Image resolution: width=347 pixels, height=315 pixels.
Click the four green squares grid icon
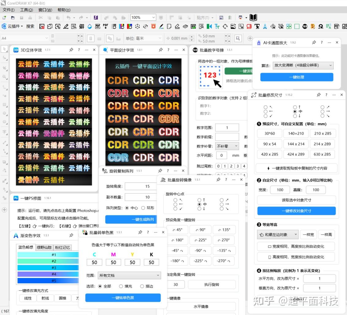coord(289,27)
